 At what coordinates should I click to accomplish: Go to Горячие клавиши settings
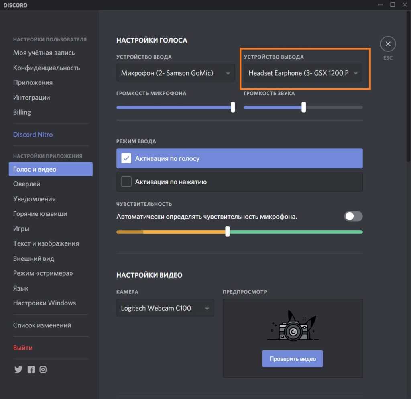pyautogui.click(x=40, y=214)
